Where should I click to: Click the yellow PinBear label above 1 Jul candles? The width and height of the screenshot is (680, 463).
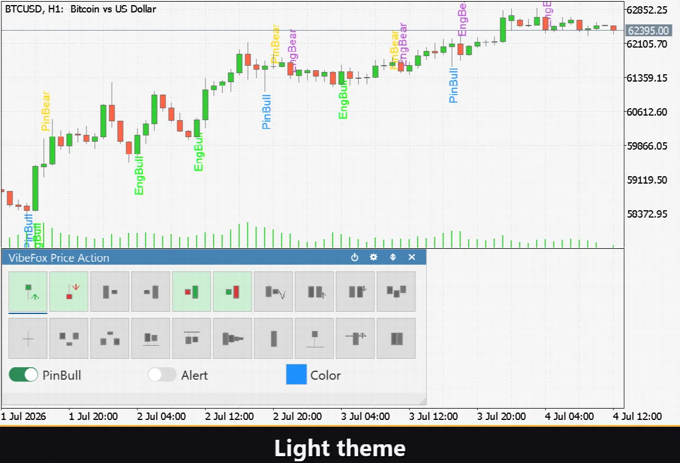click(x=46, y=112)
